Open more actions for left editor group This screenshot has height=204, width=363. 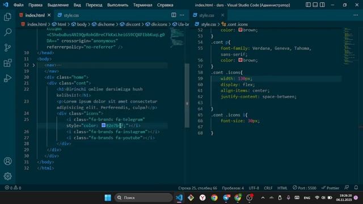pyautogui.click(x=182, y=15)
